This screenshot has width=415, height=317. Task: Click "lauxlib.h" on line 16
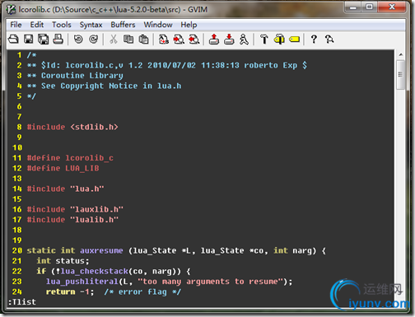pos(96,209)
